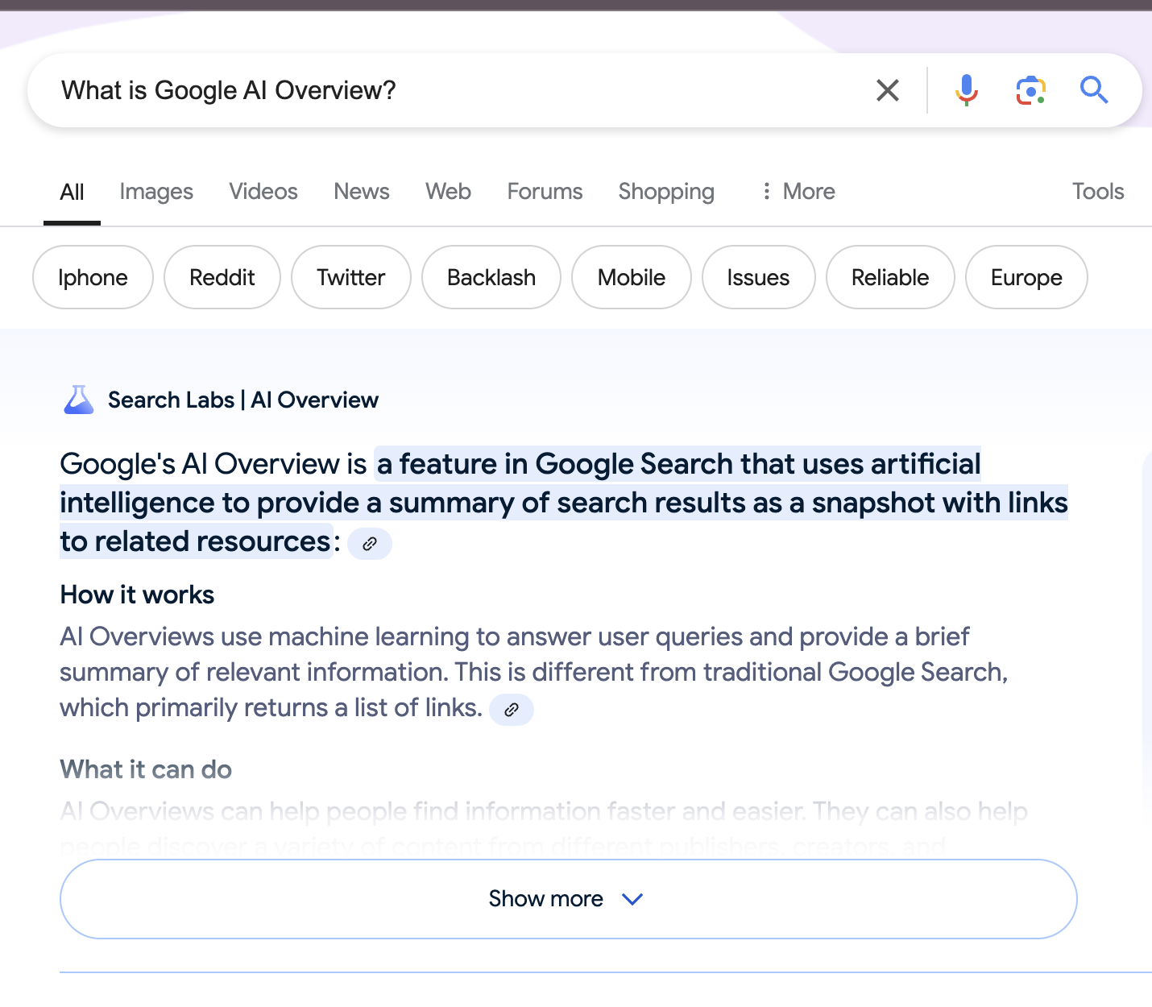This screenshot has height=1007, width=1152.
Task: Apply the Reddit filter chip
Action: [x=222, y=277]
